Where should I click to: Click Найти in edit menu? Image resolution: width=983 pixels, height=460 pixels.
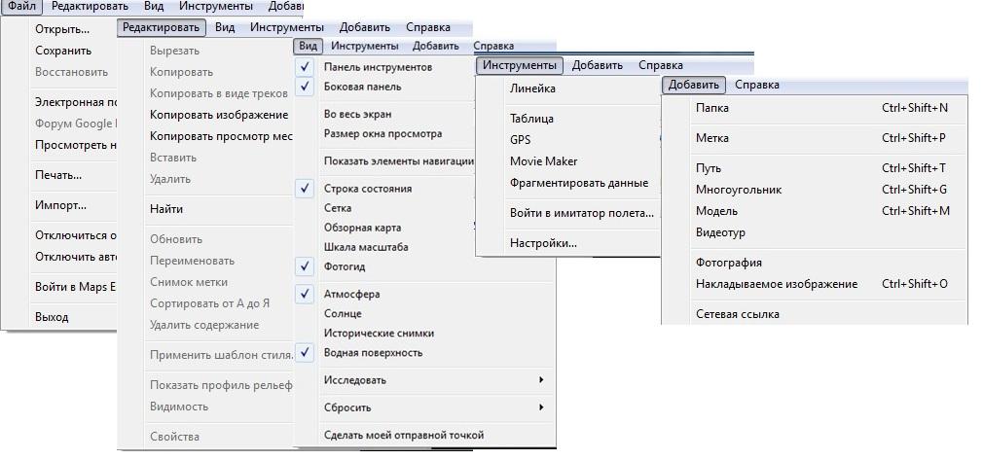pos(166,208)
